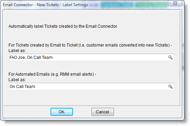190x126 pixels.
Task: Place cursor after 'FAO Joe' text in first field
Action: [x=25, y=58]
